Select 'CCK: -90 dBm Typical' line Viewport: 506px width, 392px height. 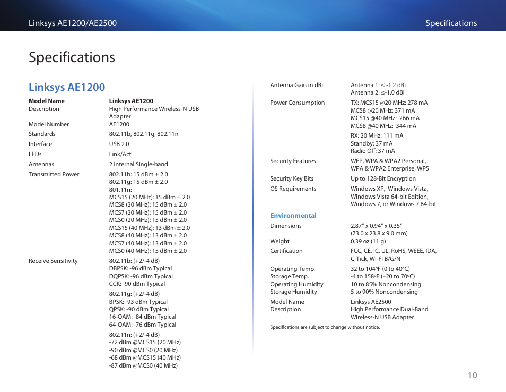[137, 284]
